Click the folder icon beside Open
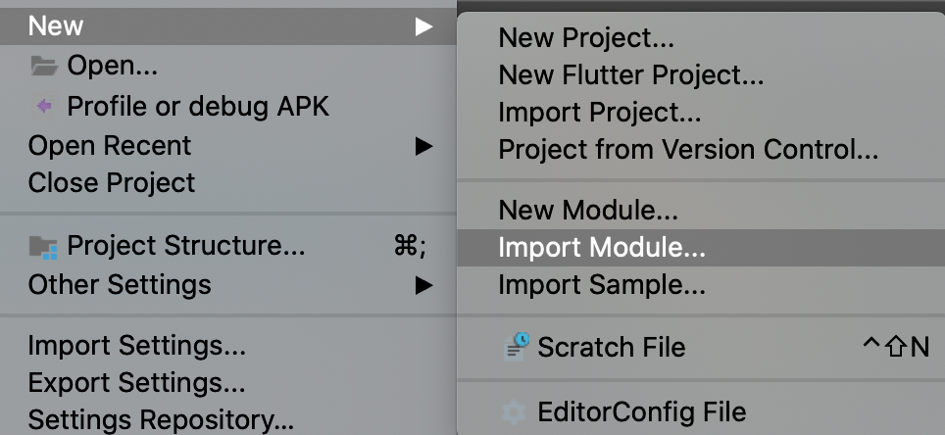945x435 pixels. pos(44,66)
